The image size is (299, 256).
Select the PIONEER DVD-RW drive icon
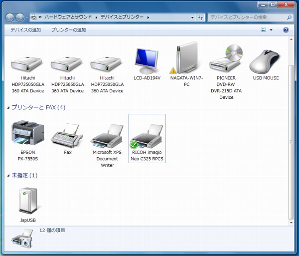226,58
